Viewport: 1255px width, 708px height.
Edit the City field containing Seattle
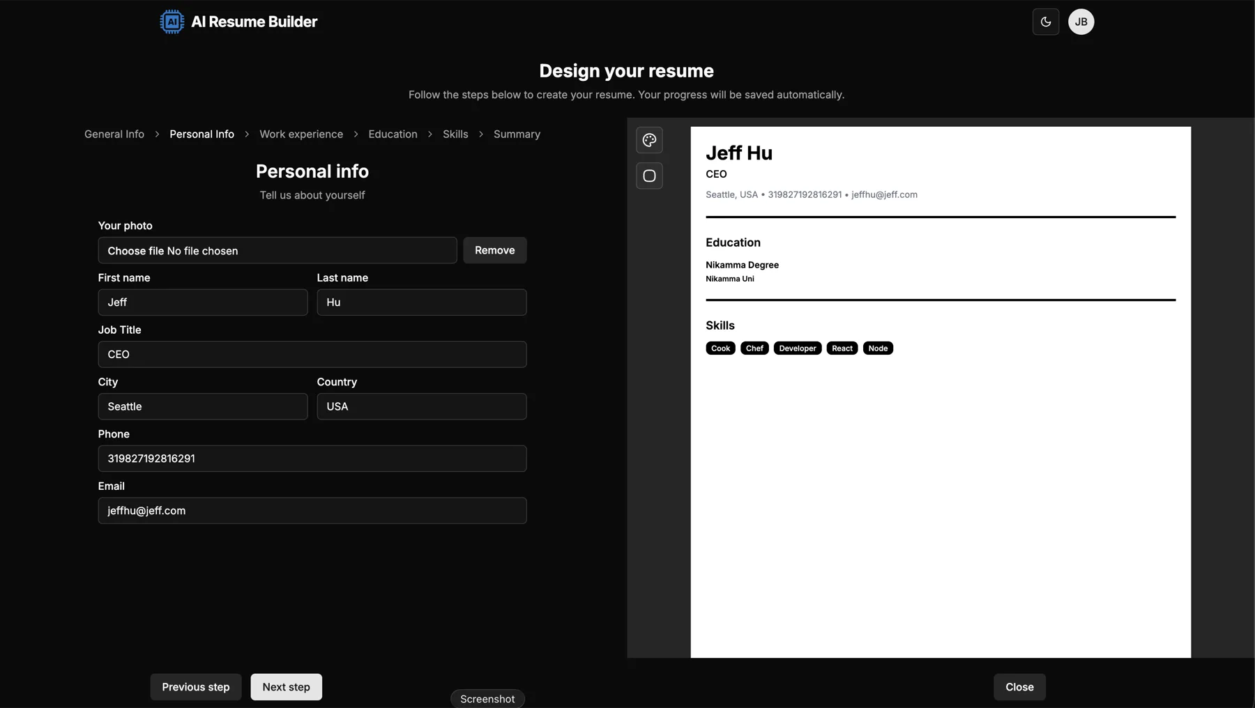(x=203, y=406)
